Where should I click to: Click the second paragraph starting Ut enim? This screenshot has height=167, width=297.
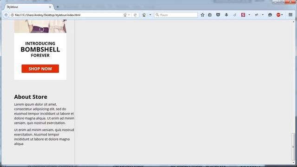(44, 137)
